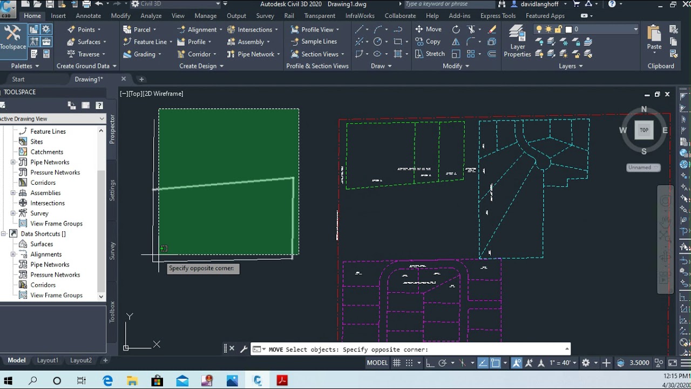The width and height of the screenshot is (691, 389).
Task: Open the Prospector vertical tab
Action: (x=112, y=129)
